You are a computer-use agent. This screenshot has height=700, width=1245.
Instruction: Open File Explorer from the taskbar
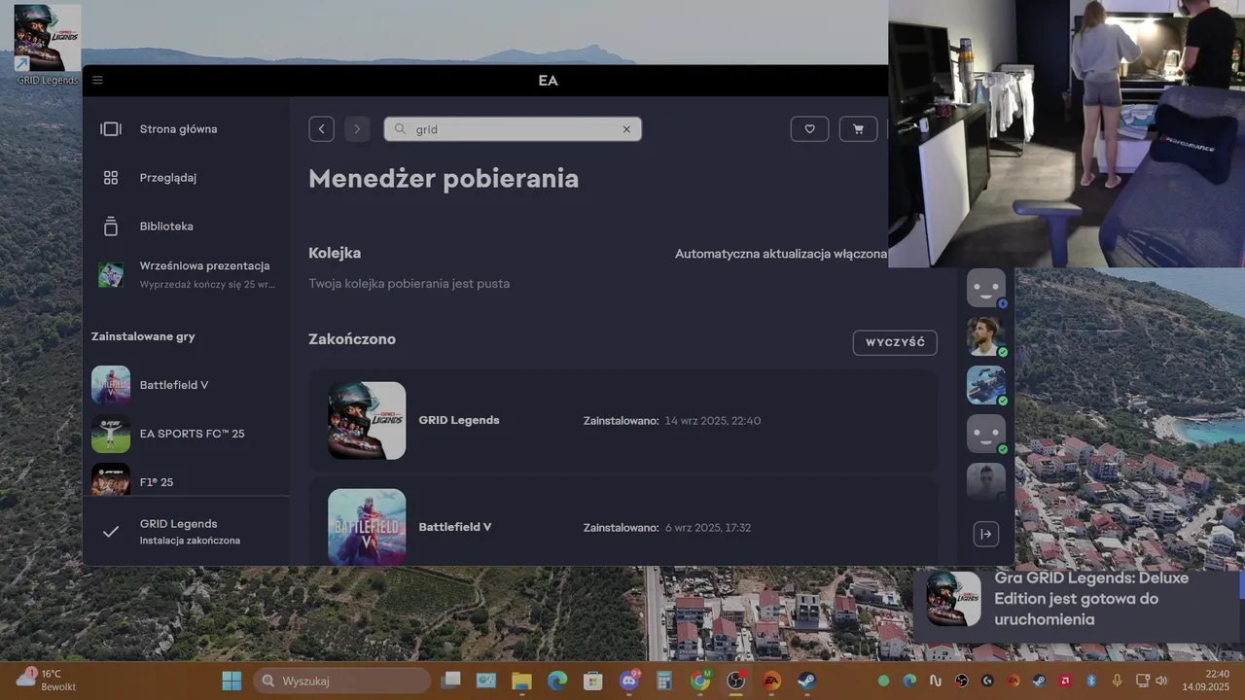point(522,681)
